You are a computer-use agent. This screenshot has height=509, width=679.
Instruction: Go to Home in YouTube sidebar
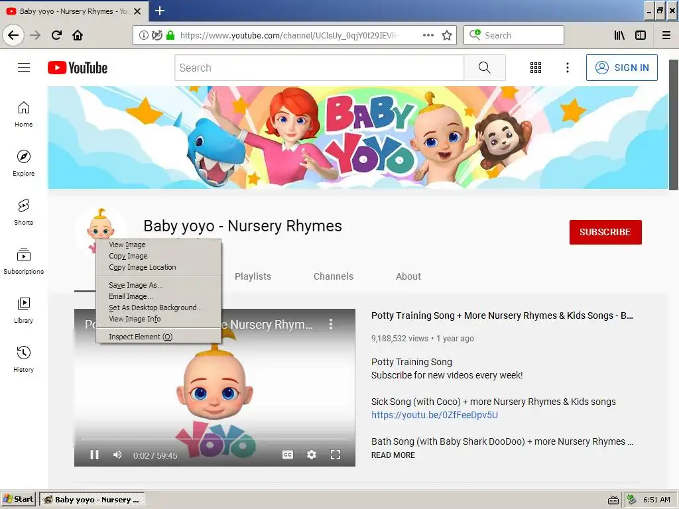coord(24,115)
